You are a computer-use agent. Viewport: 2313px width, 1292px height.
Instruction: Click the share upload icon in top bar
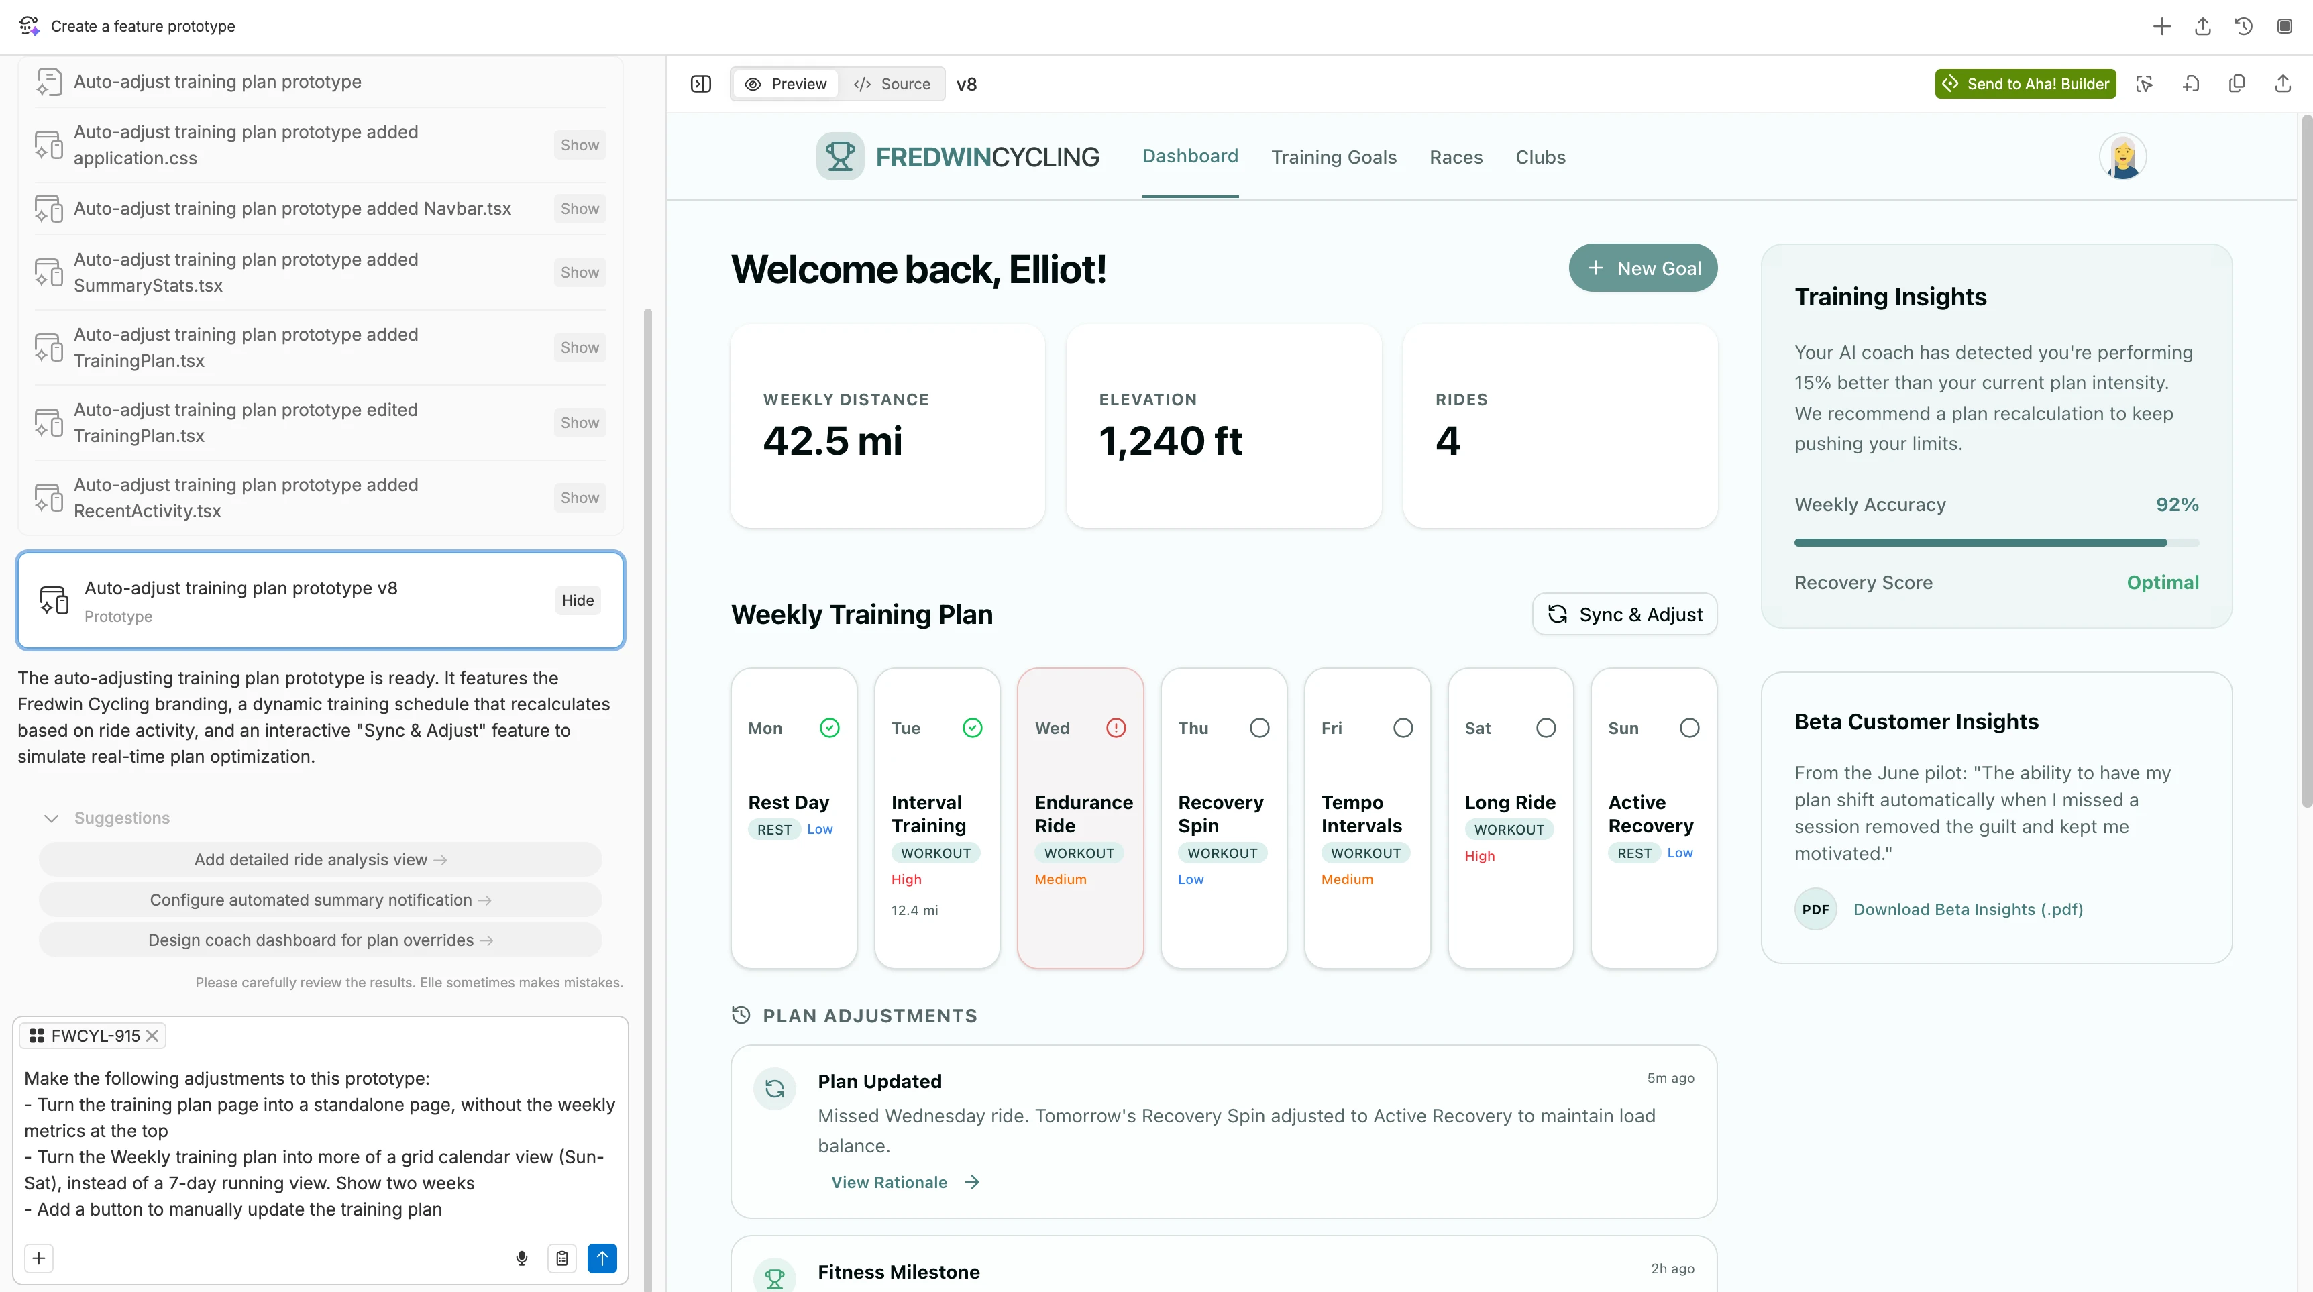[x=2202, y=26]
